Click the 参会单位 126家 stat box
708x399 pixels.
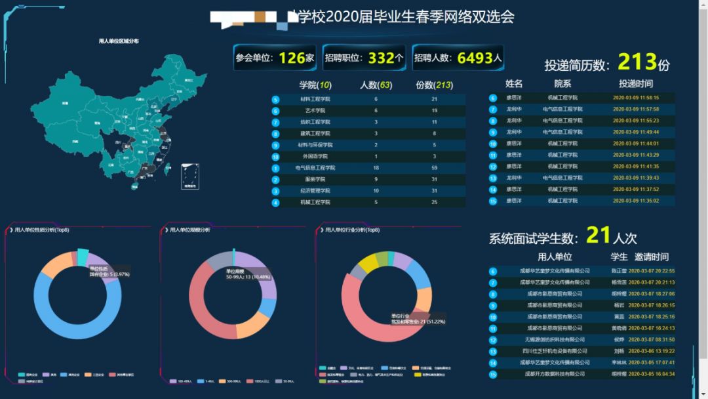coord(275,58)
